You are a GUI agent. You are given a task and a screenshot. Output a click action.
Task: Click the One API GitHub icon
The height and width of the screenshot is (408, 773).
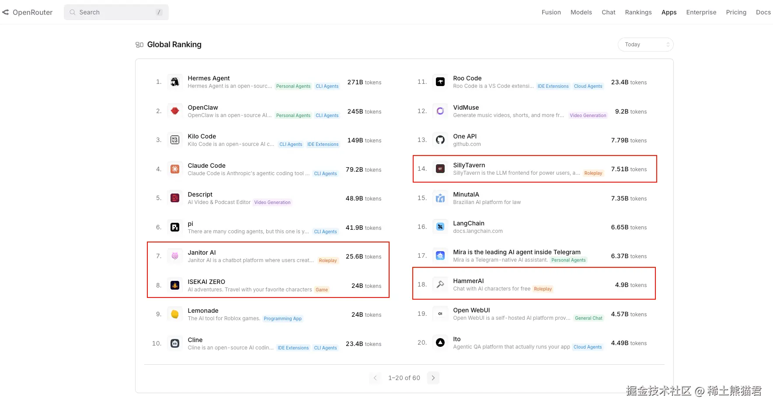pyautogui.click(x=440, y=140)
